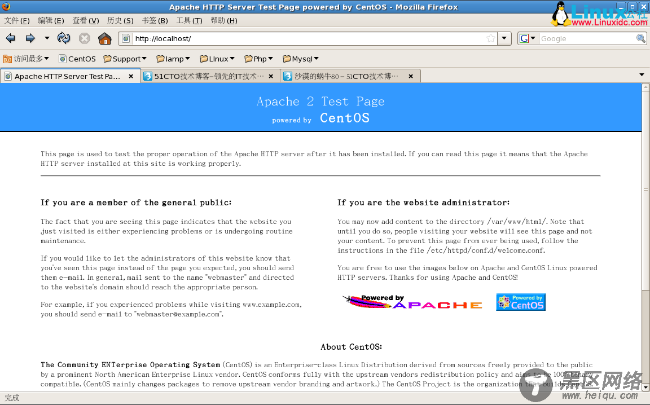Click the site identity icon in the address bar

coord(126,38)
